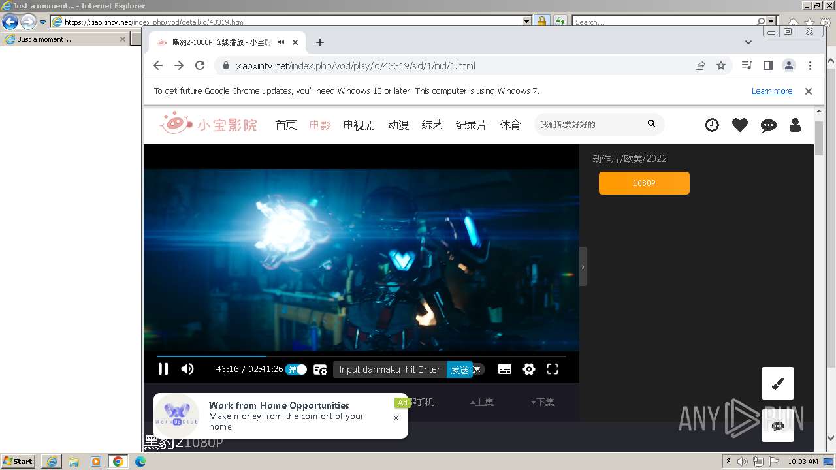This screenshot has width=836, height=470.
Task: Open favorites heart icon
Action: pos(740,125)
